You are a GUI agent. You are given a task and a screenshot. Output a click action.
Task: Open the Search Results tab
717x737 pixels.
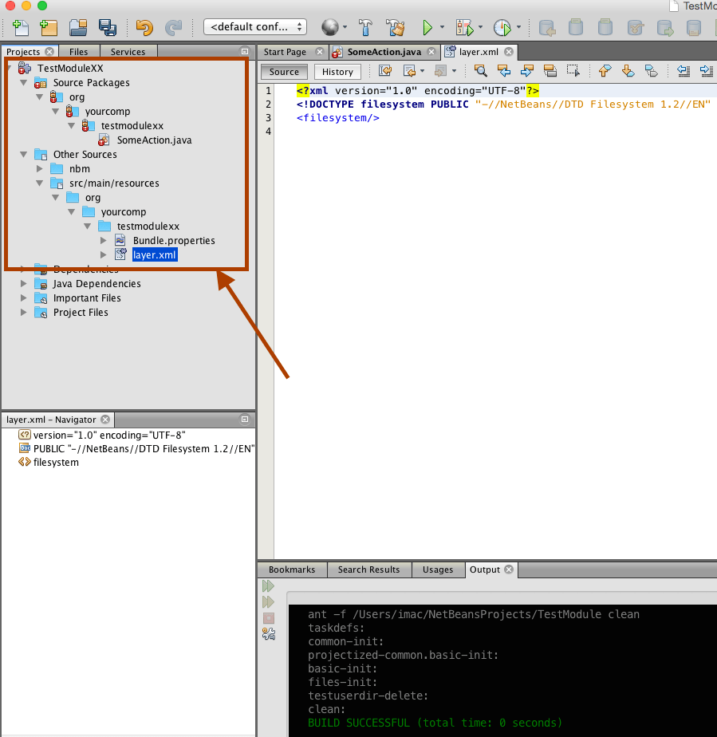368,569
